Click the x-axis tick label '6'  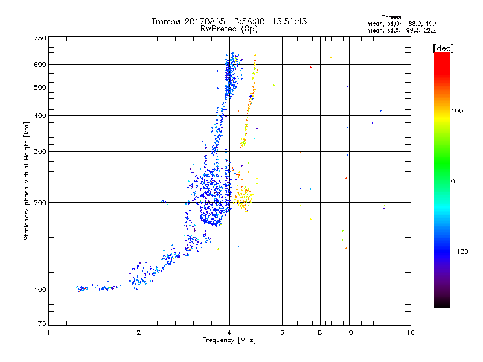(282, 332)
